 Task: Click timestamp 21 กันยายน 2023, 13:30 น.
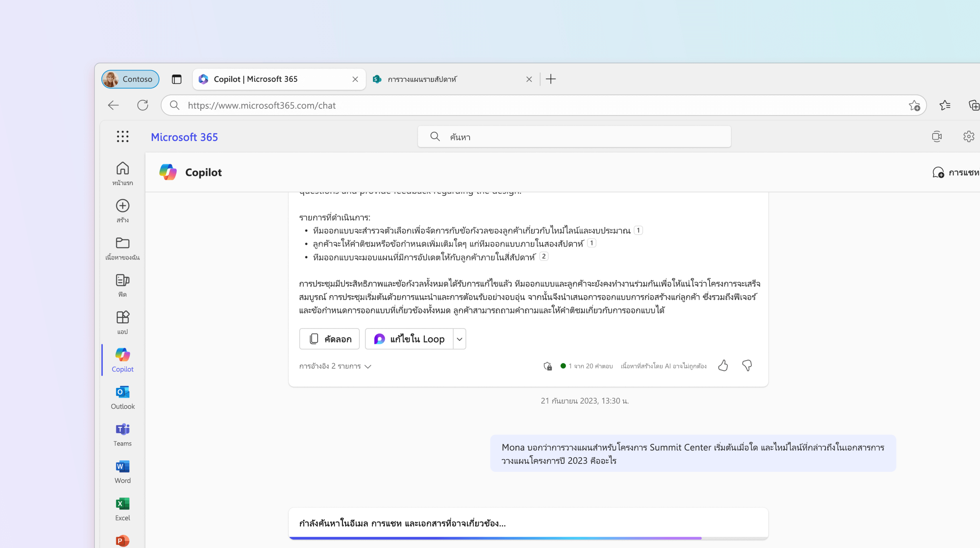[x=584, y=401]
